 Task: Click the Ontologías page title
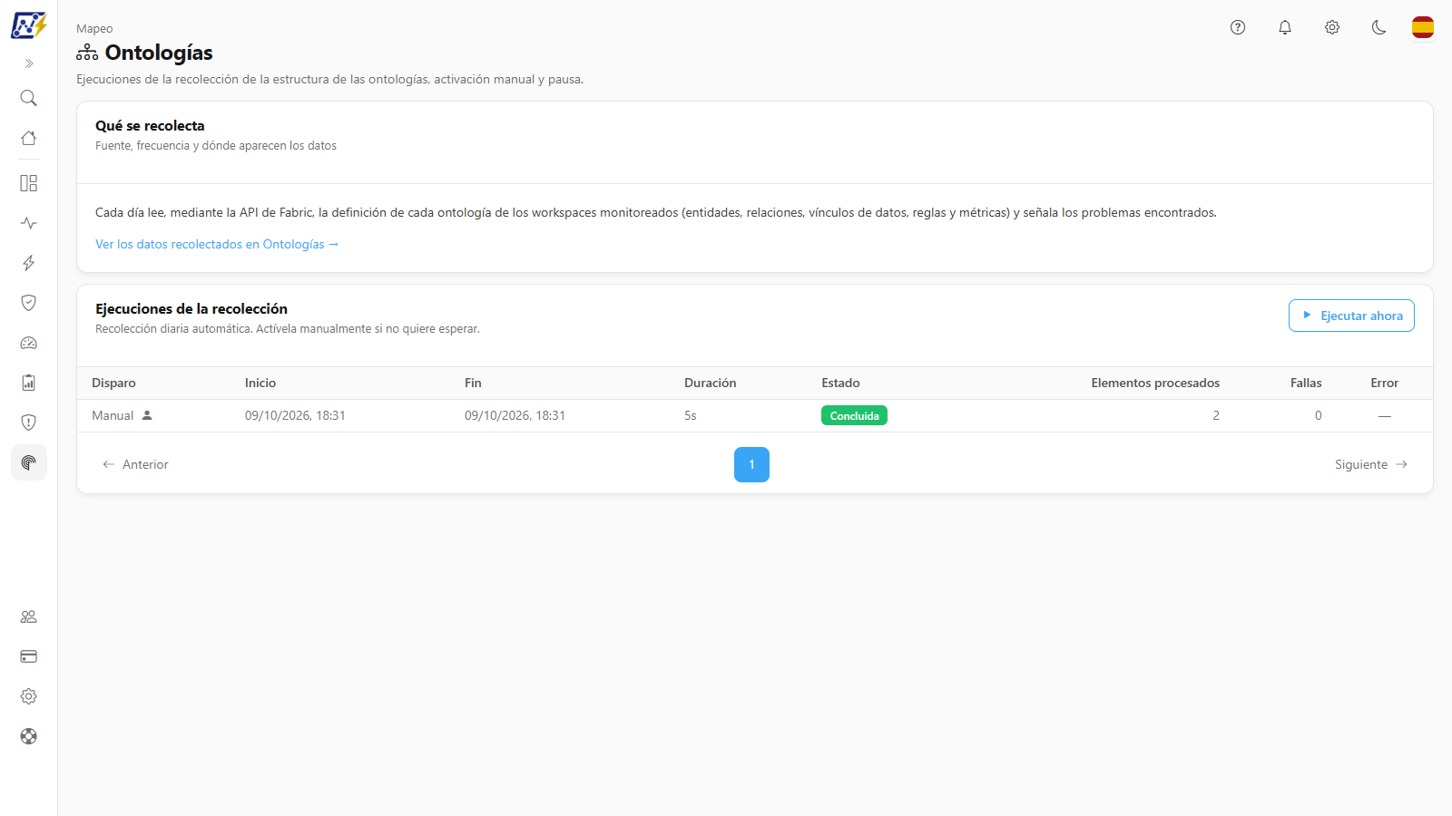[159, 53]
